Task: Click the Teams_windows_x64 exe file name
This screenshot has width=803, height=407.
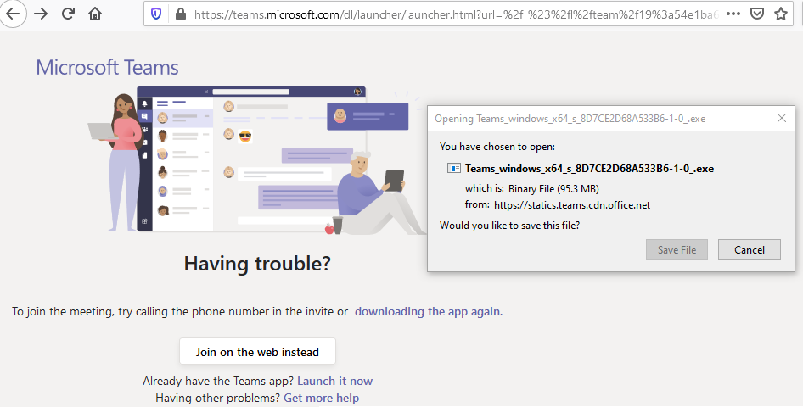Action: [x=589, y=168]
